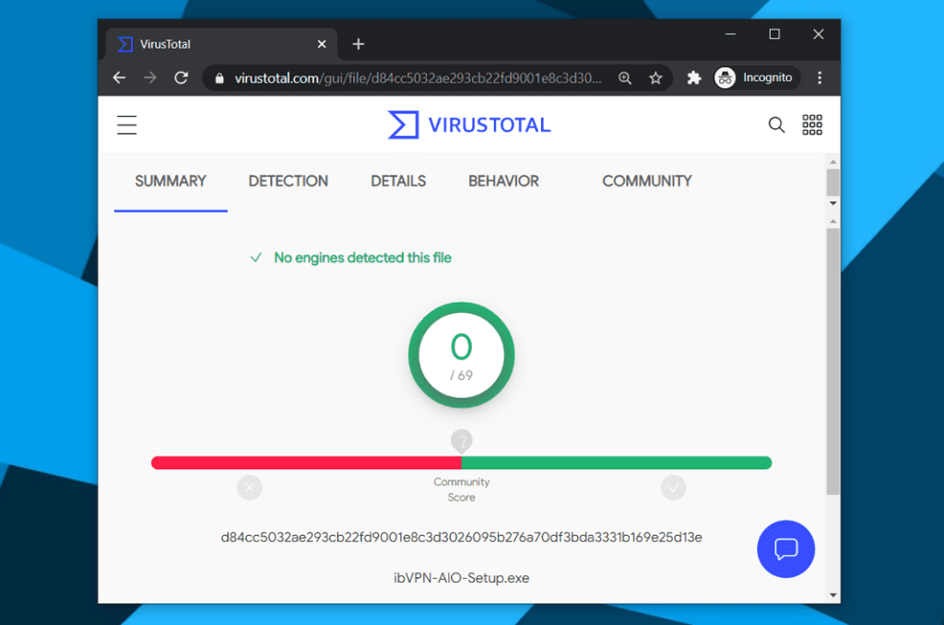Screen dimensions: 944x625
Task: Click the community score question mark marker
Action: click(x=462, y=441)
